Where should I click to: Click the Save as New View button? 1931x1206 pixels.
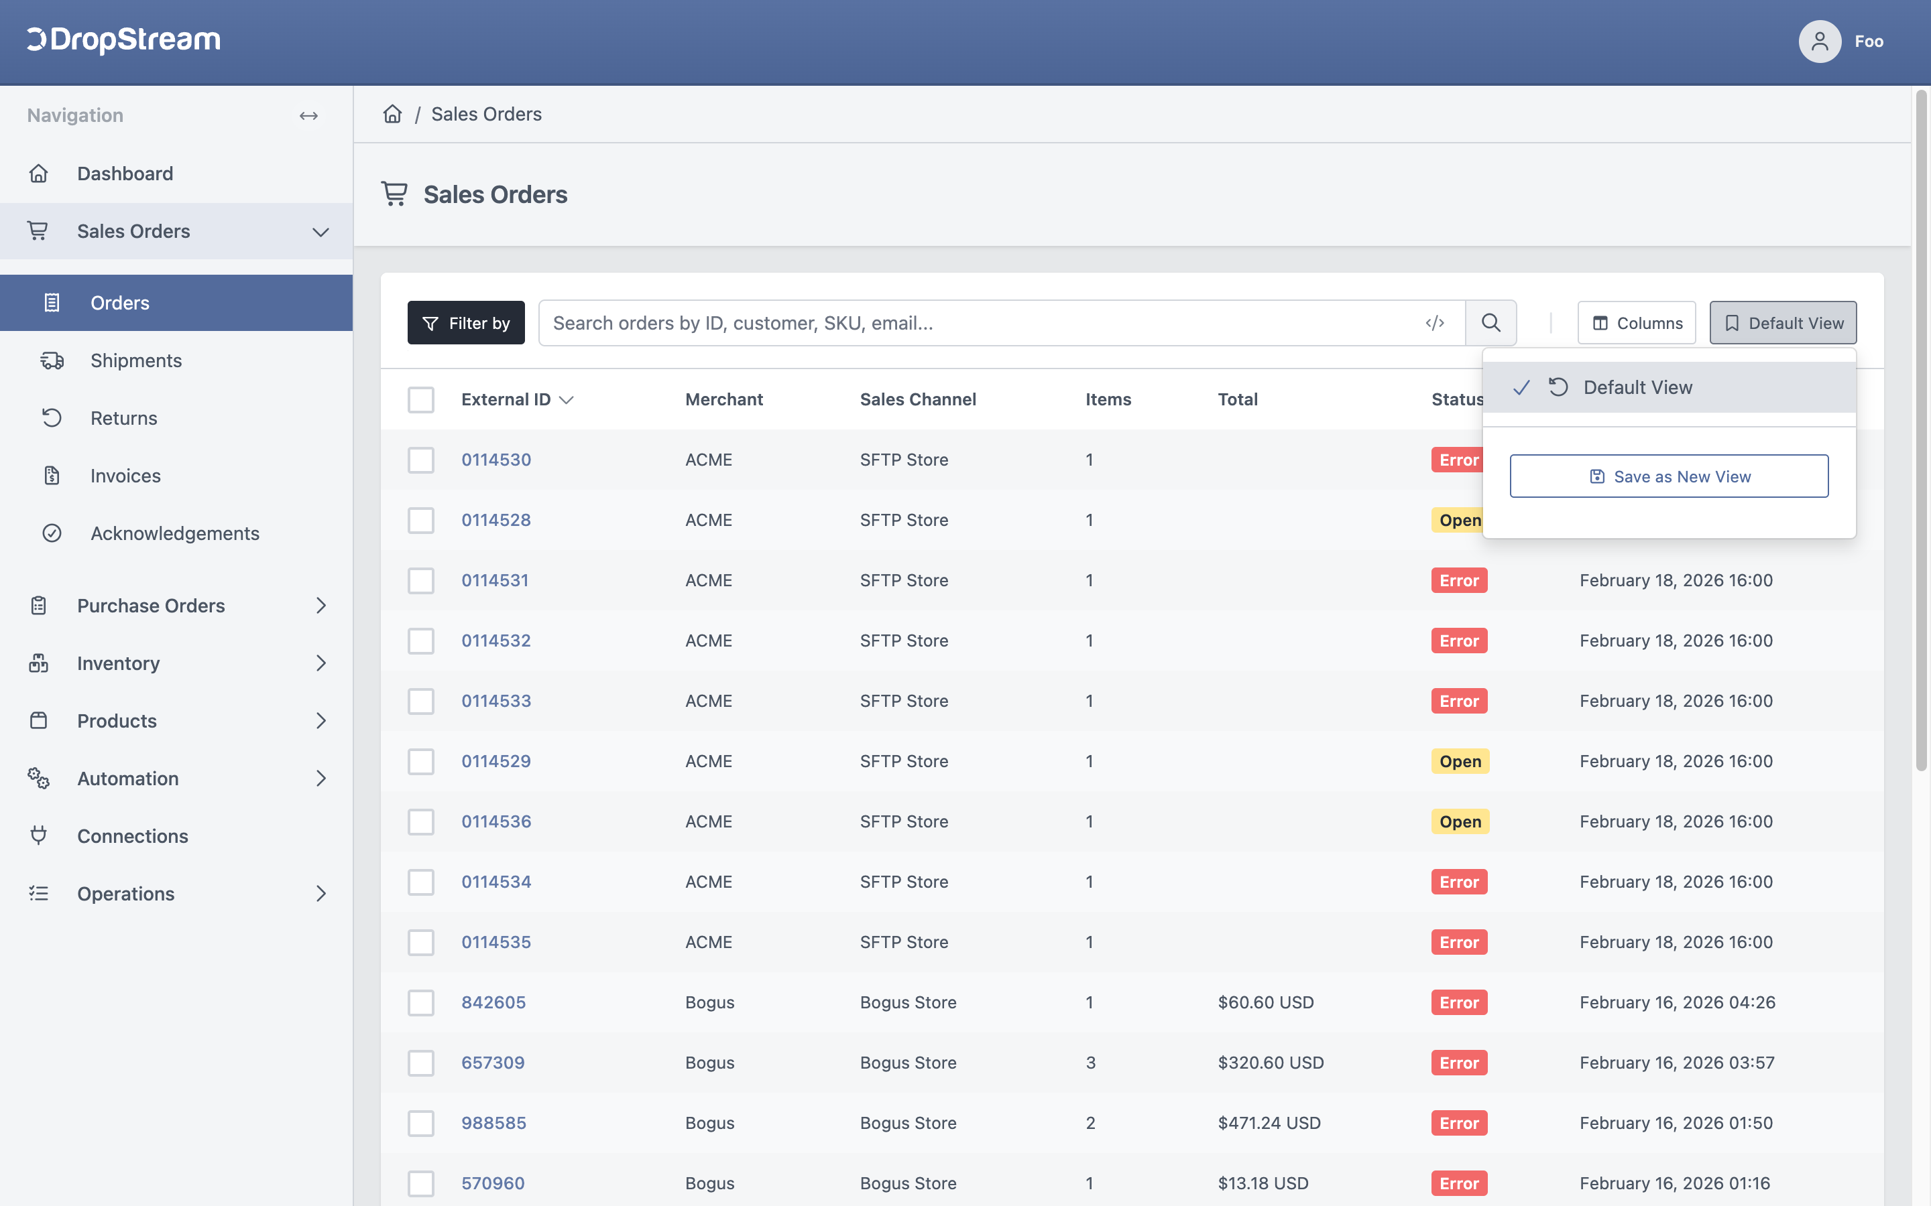[1670, 476]
